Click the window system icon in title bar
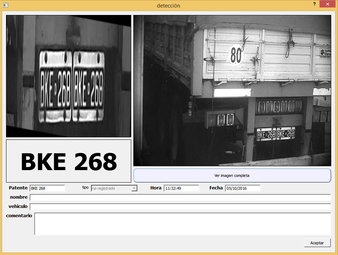The height and width of the screenshot is (255, 338). click(x=5, y=5)
